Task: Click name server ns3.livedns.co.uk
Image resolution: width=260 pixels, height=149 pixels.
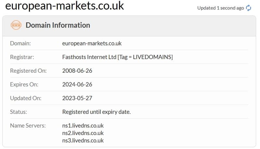Action: pyautogui.click(x=83, y=141)
